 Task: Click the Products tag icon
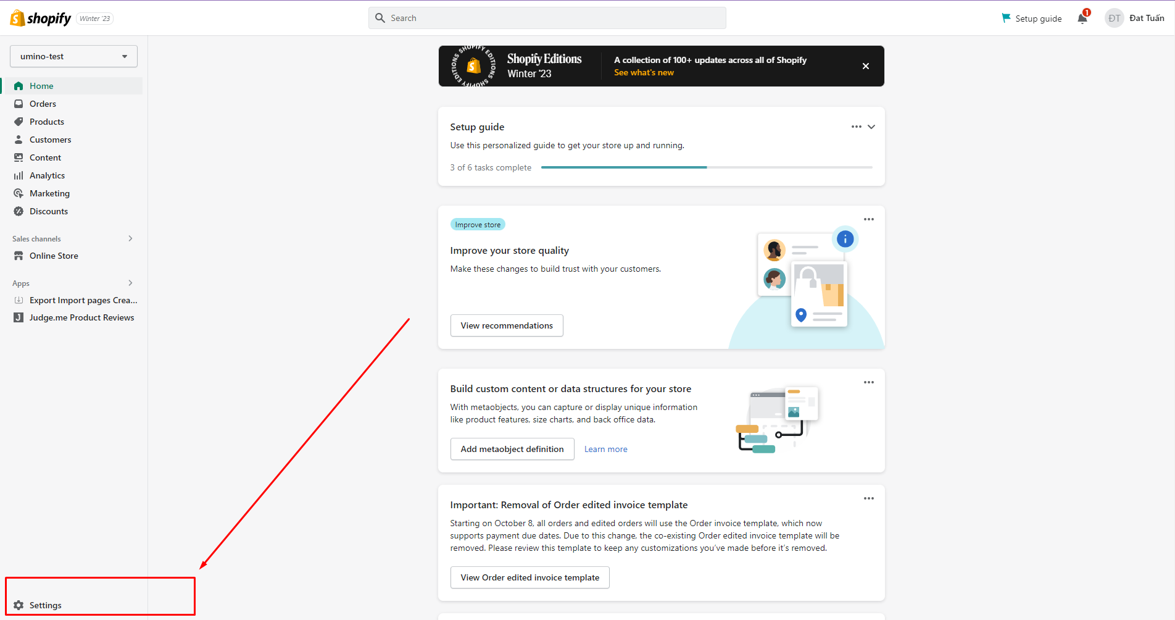[19, 122]
